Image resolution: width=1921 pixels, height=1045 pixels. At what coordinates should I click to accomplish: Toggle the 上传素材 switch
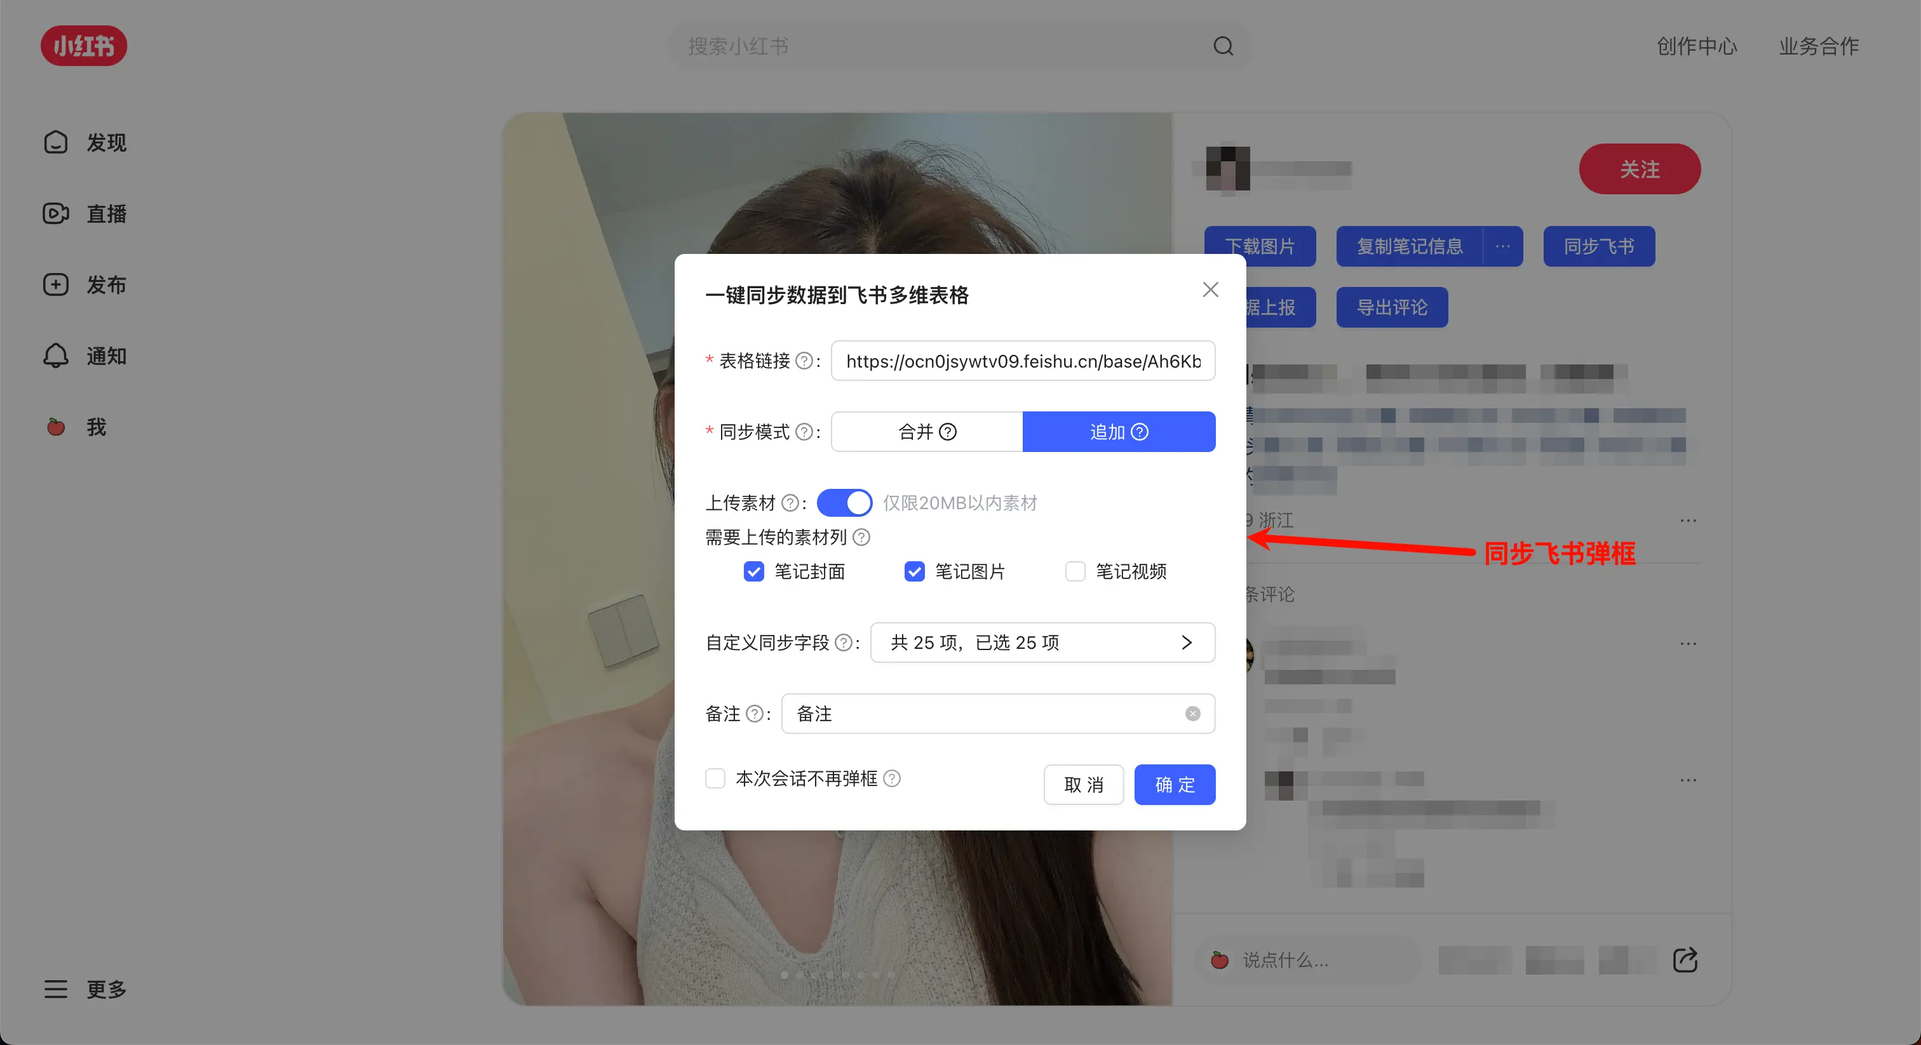(x=844, y=502)
